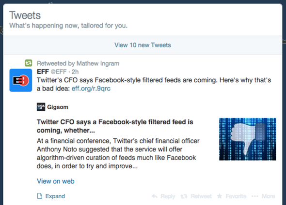Open the eff.org/r.9qrc link
Screen dimensions: 286x205
(91, 88)
